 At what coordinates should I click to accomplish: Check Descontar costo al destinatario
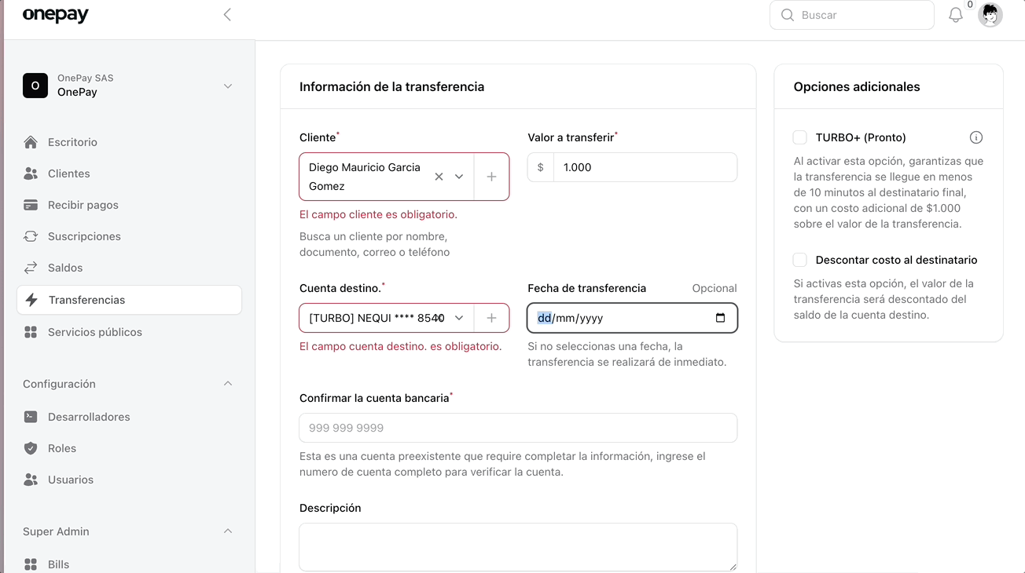(x=799, y=260)
